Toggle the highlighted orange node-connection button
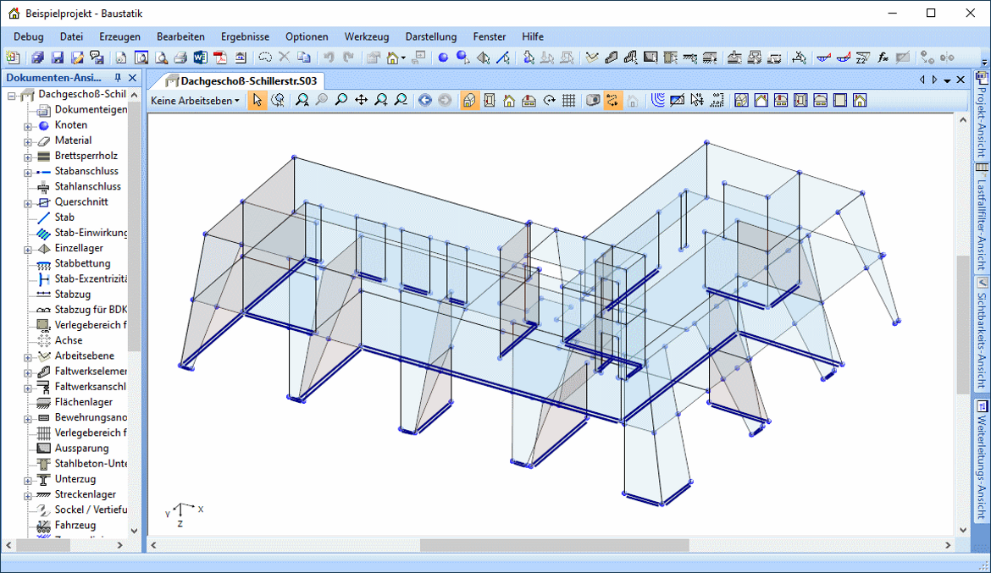 (612, 101)
